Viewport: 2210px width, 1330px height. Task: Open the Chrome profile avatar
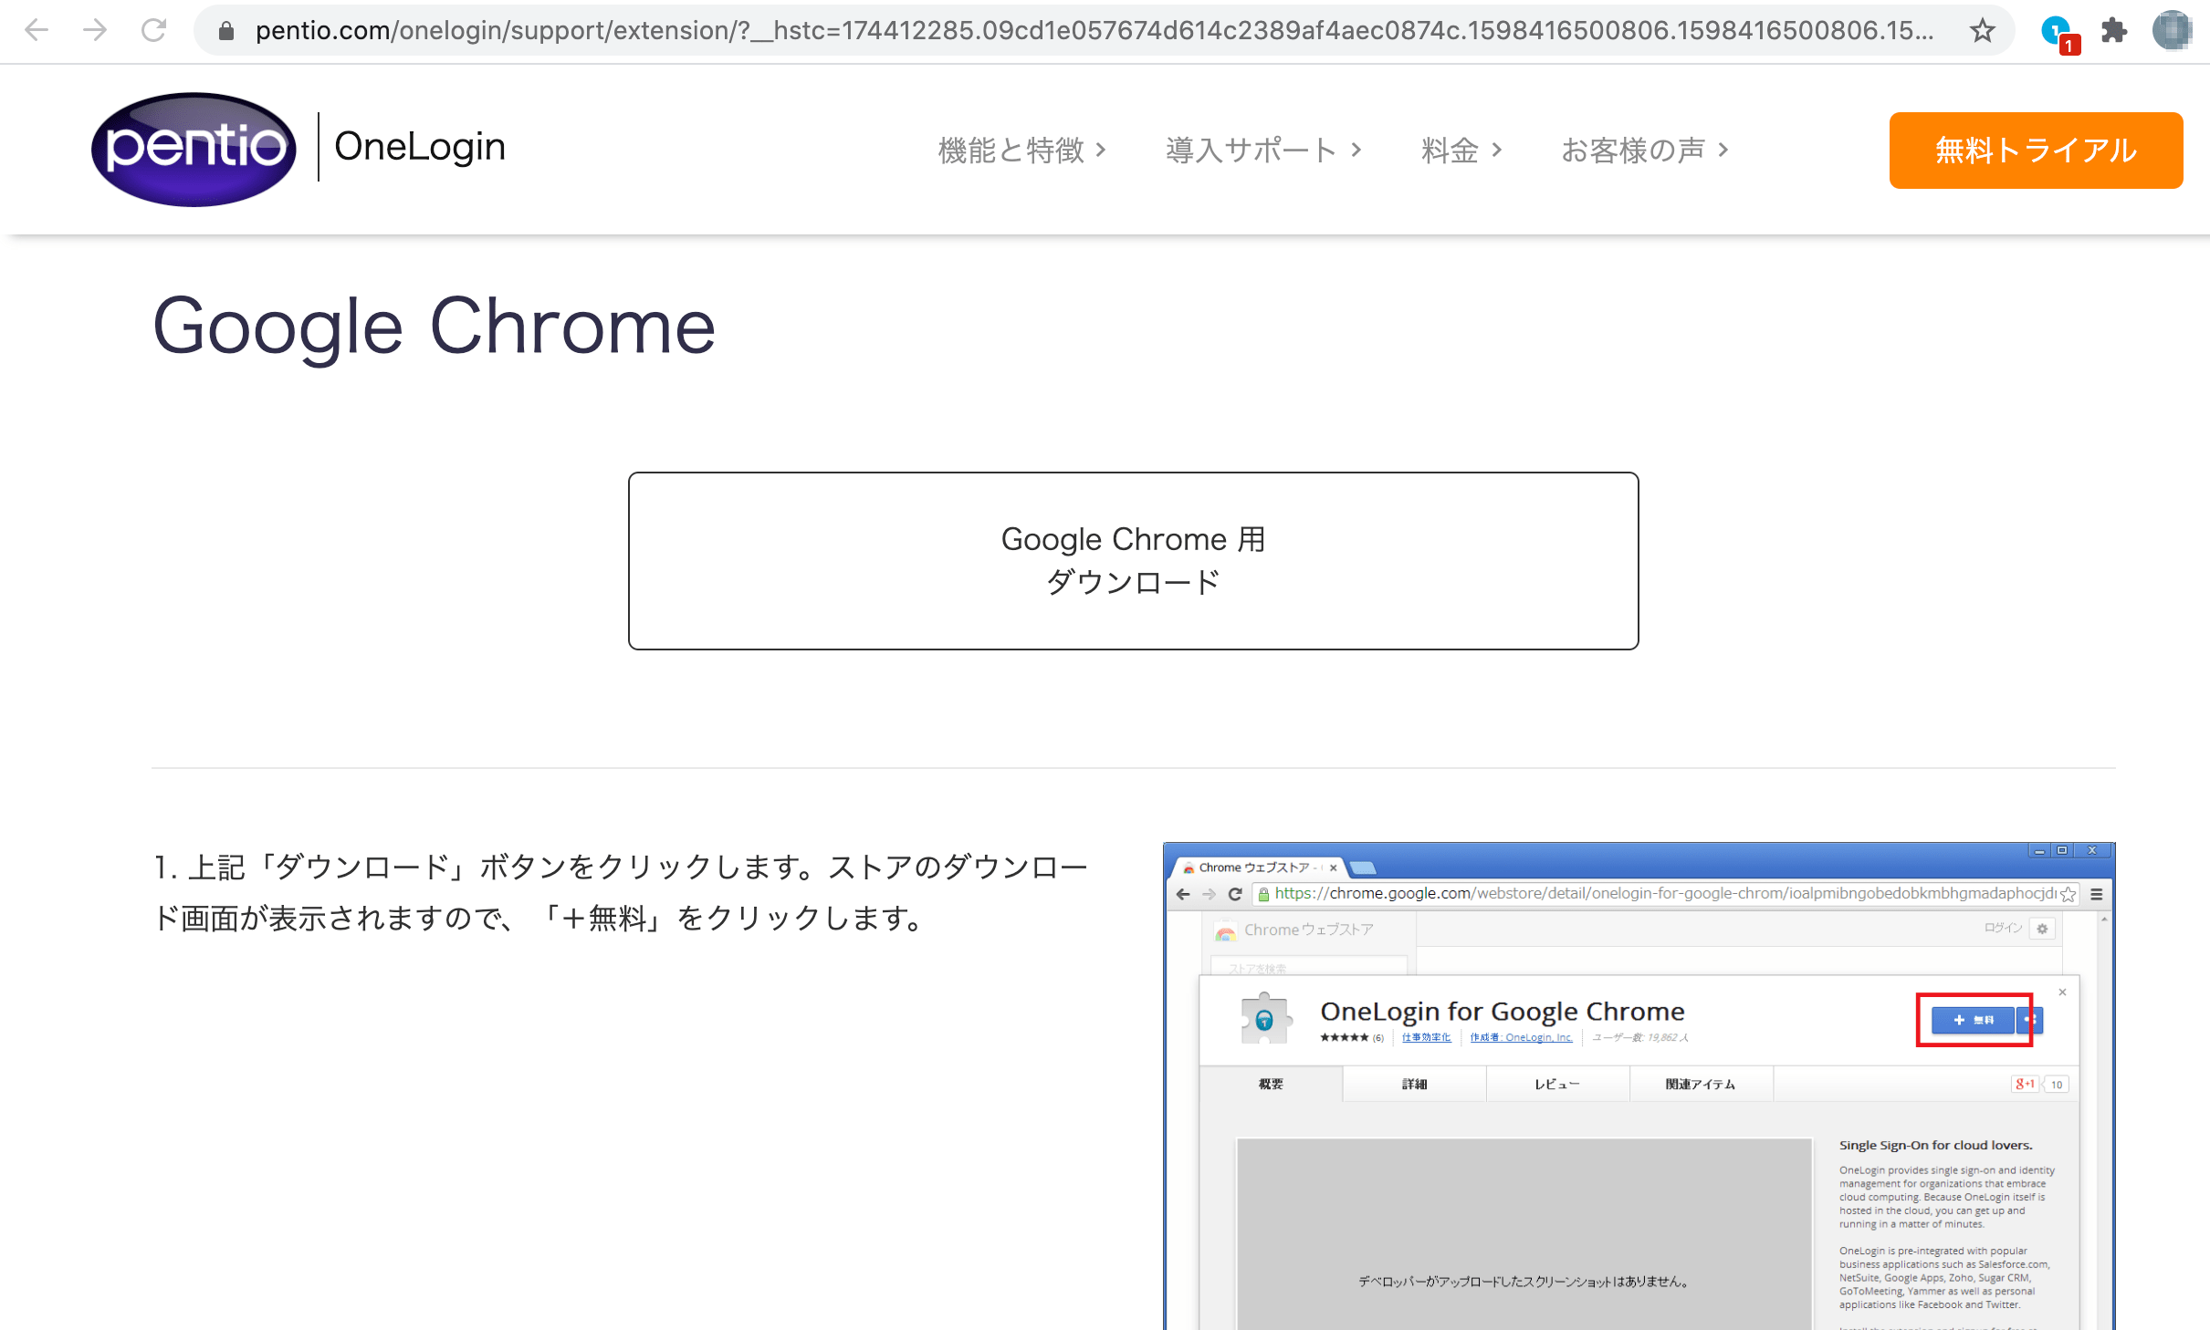pos(2173,31)
